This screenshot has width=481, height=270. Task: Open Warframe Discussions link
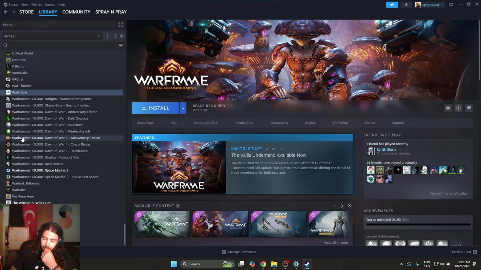tap(279, 123)
